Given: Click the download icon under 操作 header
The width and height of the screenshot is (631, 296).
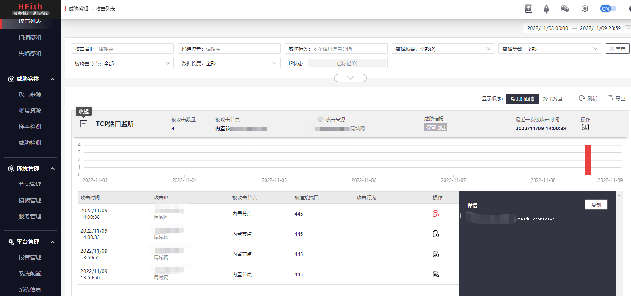Looking at the screenshot, I should [x=585, y=127].
